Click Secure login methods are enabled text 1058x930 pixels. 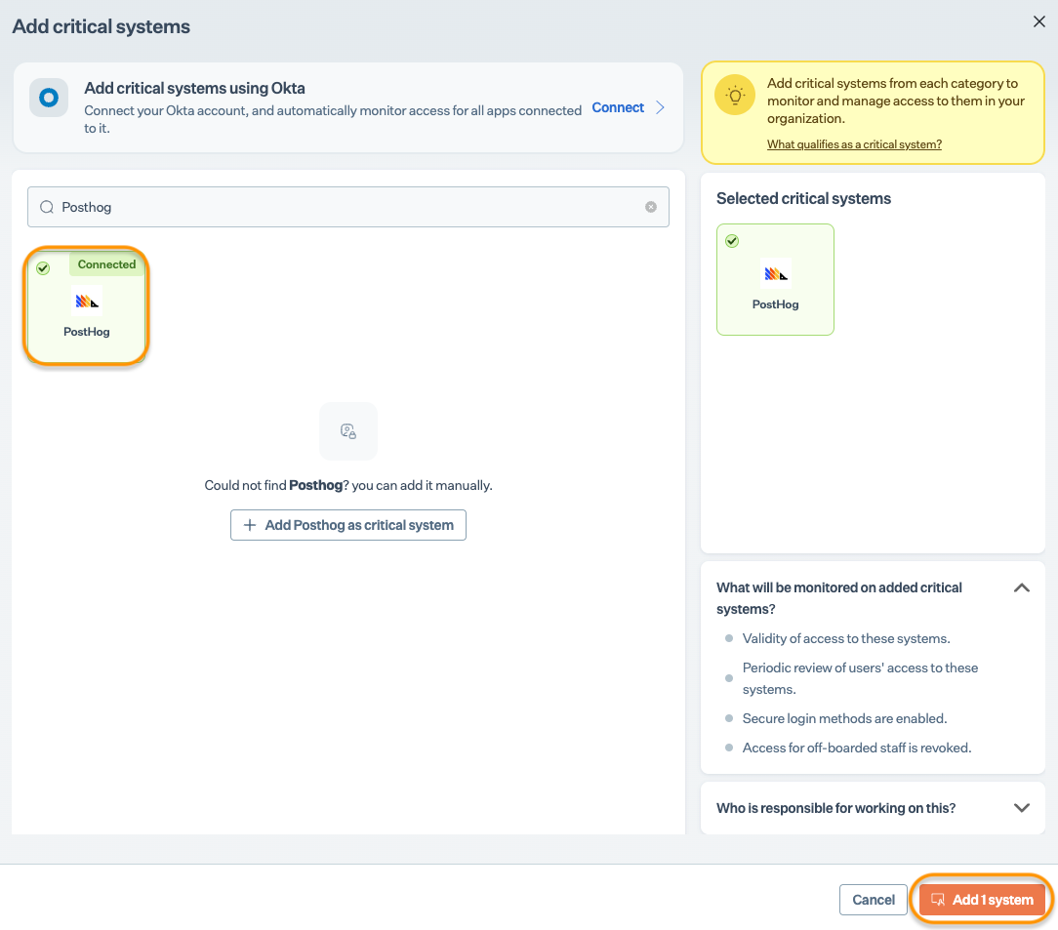tap(845, 719)
